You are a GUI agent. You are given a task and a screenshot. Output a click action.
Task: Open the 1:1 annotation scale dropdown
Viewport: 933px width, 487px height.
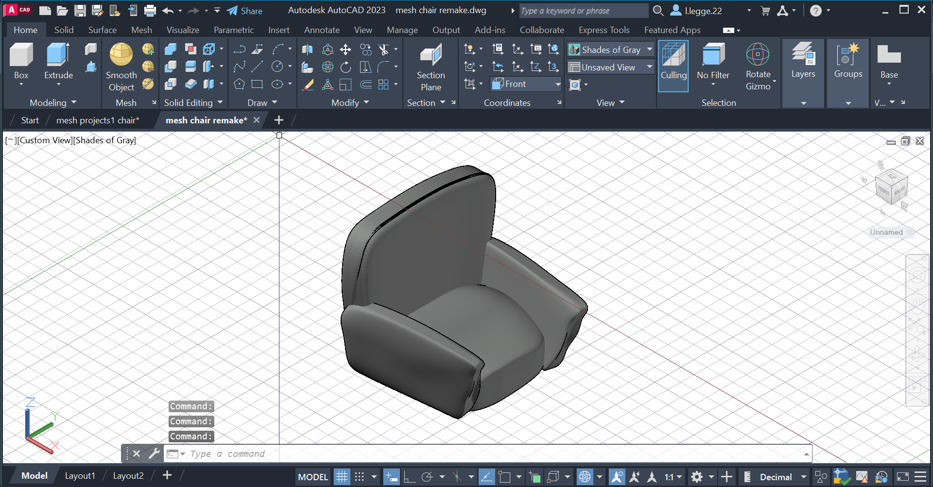click(673, 477)
